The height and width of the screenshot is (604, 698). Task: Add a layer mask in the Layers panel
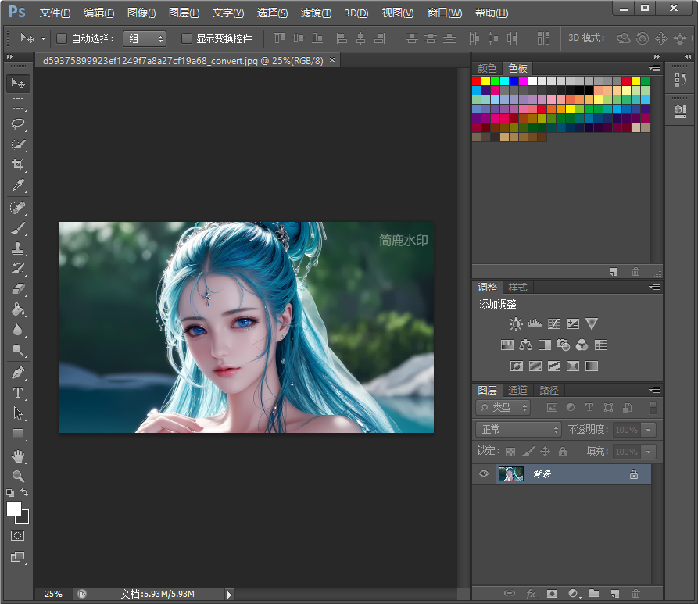(552, 594)
